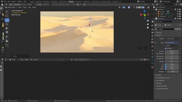Switch to rendered viewport shading
This screenshot has height=102, width=182.
pyautogui.click(x=143, y=7)
